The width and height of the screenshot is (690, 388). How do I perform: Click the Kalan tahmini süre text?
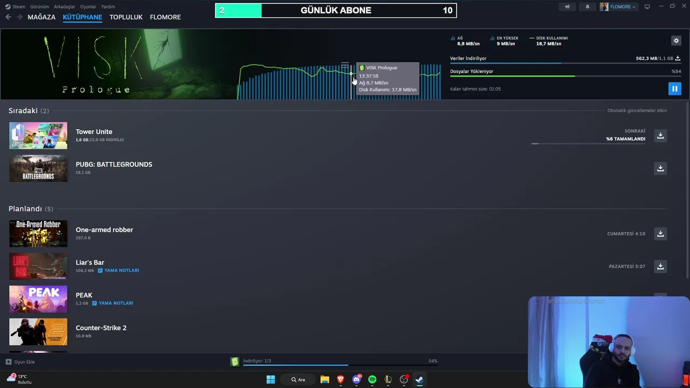click(475, 89)
